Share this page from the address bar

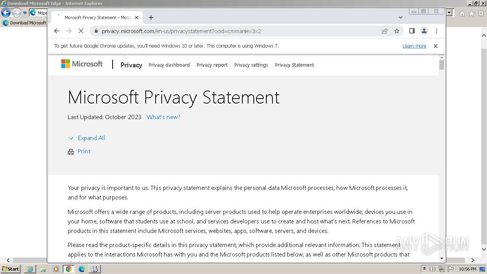385,31
